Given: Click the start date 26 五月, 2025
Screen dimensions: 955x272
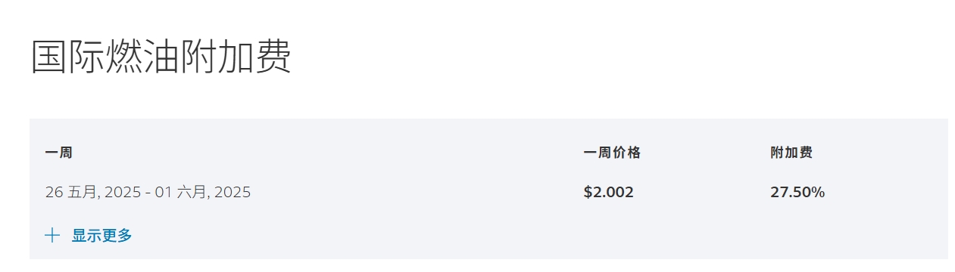Looking at the screenshot, I should [x=92, y=193].
